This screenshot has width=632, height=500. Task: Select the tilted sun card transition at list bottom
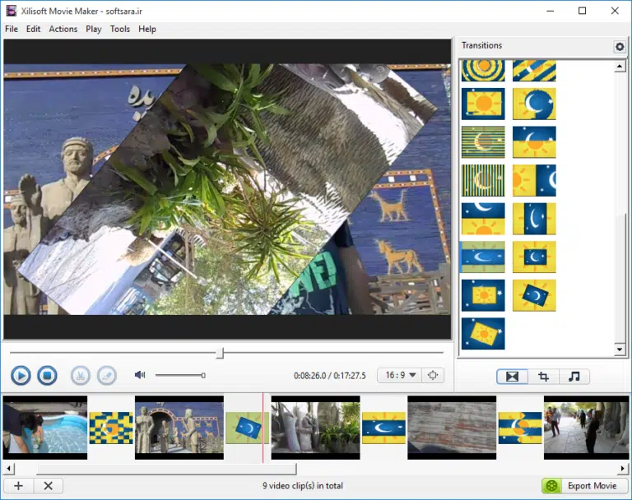(483, 334)
